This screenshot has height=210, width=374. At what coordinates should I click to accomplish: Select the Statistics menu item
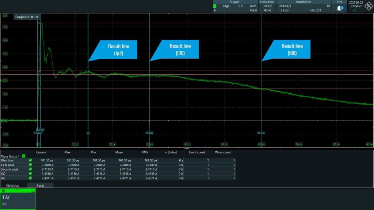13,185
